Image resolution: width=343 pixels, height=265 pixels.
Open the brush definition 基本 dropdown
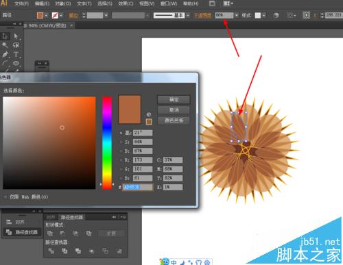(188, 16)
